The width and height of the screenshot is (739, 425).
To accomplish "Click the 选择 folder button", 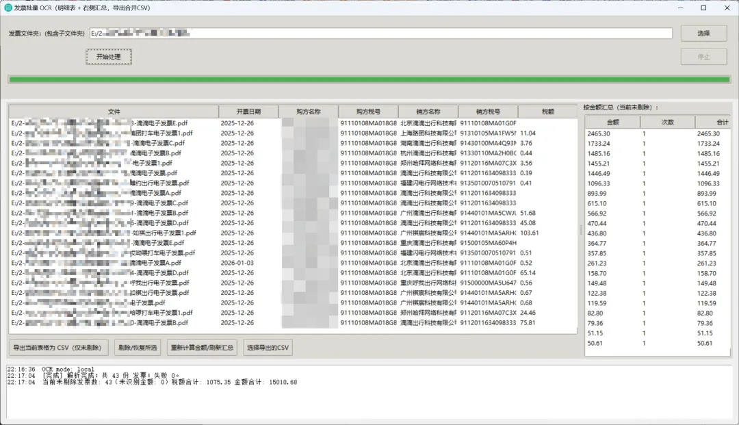I will click(703, 34).
